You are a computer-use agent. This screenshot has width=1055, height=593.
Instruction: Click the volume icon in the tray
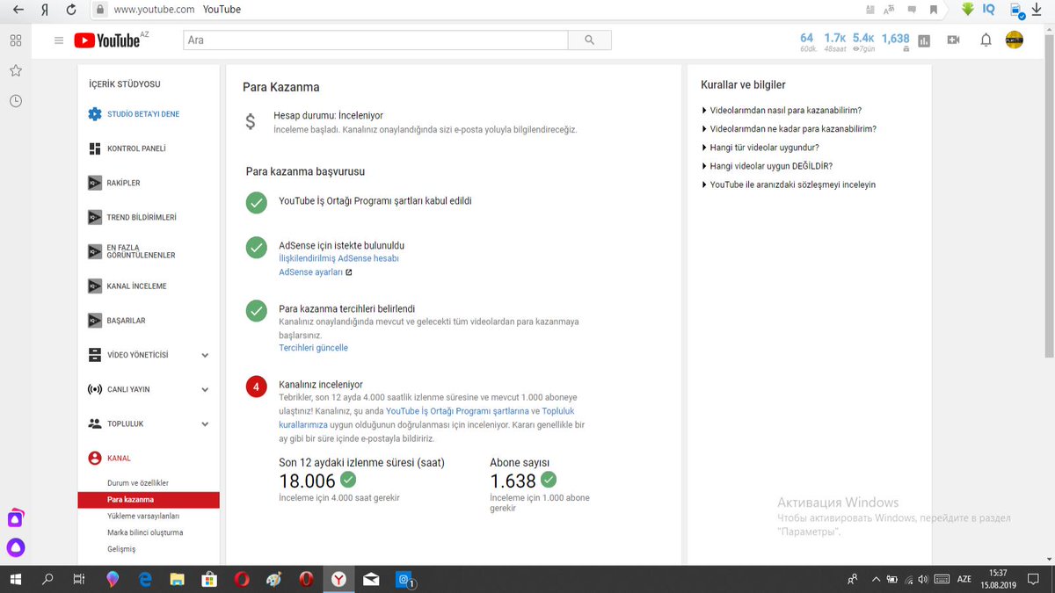pyautogui.click(x=921, y=579)
